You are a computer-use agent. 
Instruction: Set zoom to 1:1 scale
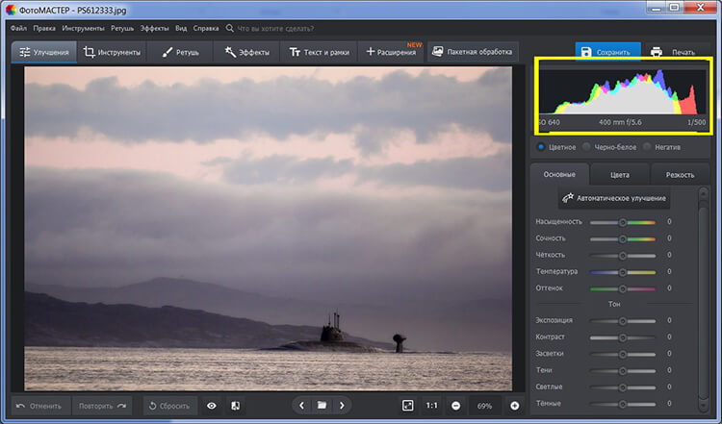coord(432,406)
